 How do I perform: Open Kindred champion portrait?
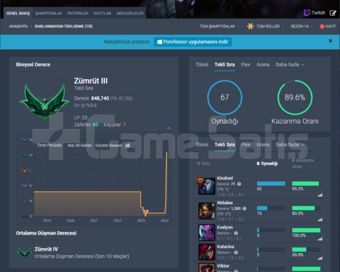pos(207,186)
